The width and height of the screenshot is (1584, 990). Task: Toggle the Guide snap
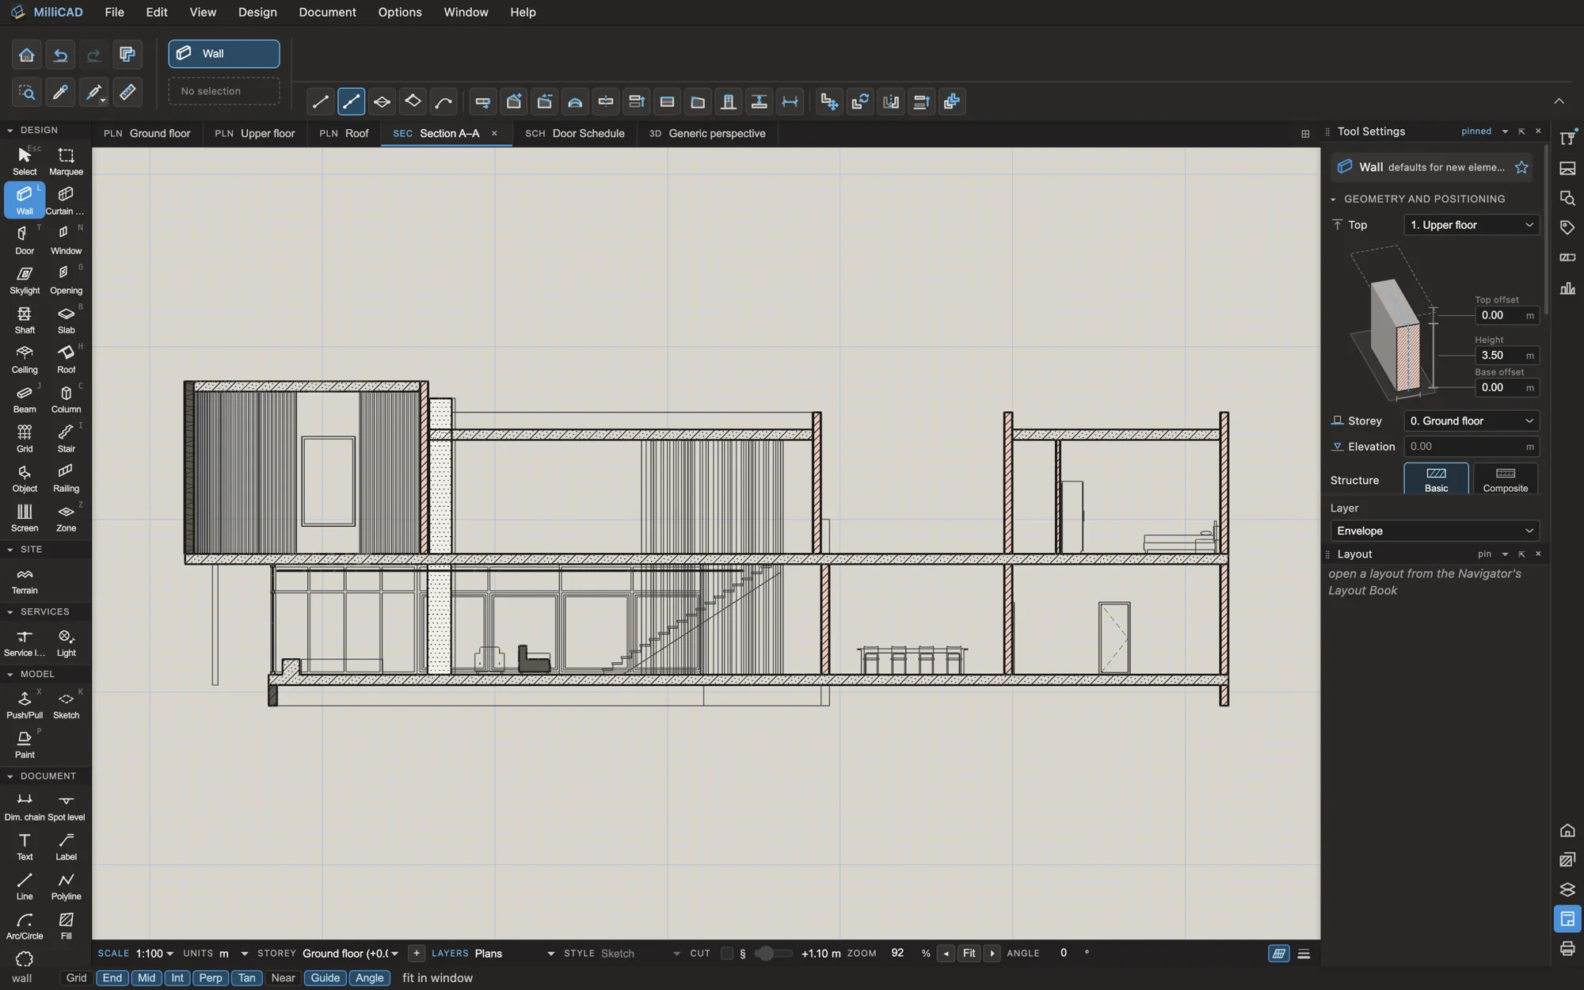325,978
